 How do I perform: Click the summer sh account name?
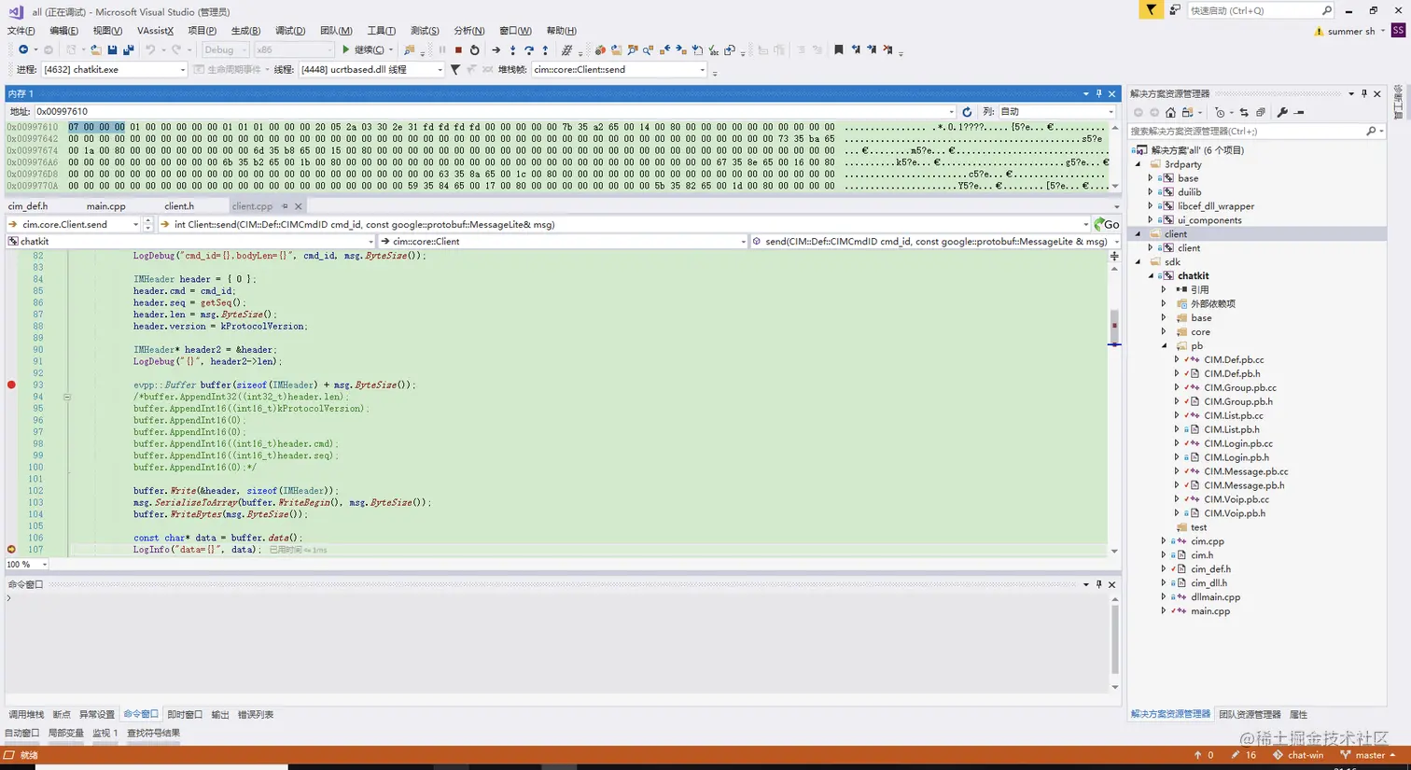tap(1351, 31)
